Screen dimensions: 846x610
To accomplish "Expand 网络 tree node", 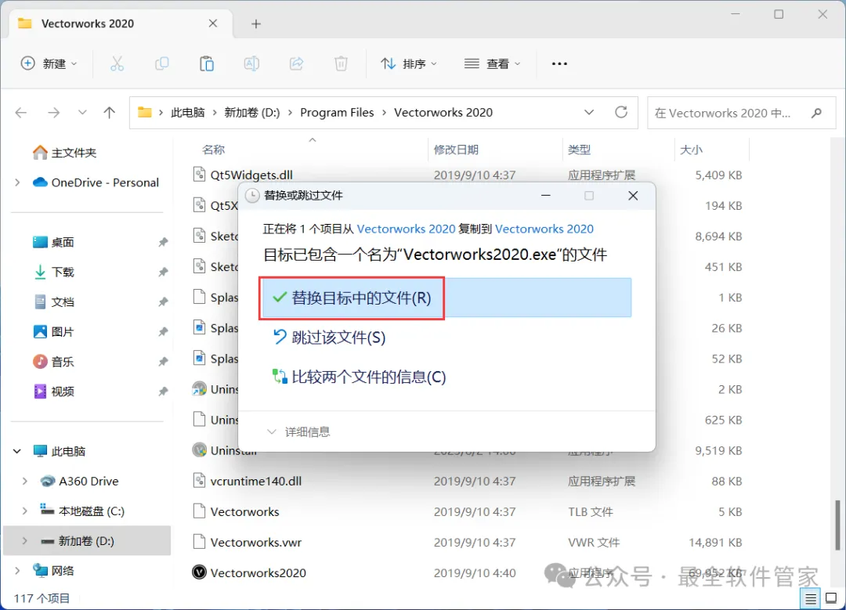I will click(x=17, y=570).
